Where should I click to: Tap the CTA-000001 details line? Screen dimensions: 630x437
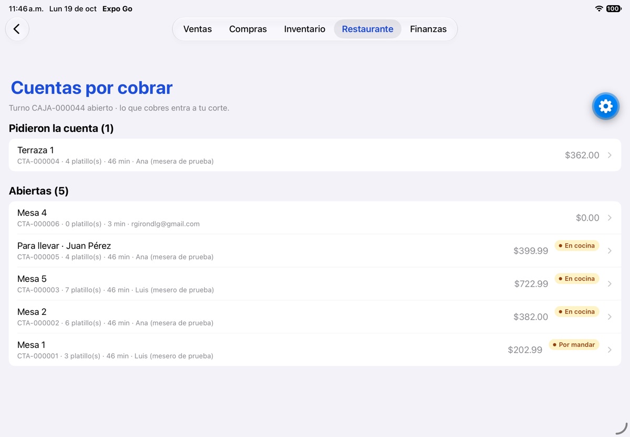click(x=115, y=356)
